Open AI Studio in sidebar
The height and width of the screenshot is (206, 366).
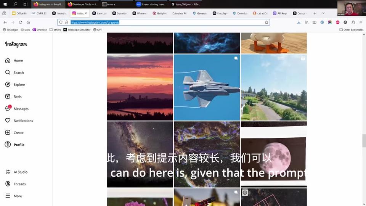[16, 172]
